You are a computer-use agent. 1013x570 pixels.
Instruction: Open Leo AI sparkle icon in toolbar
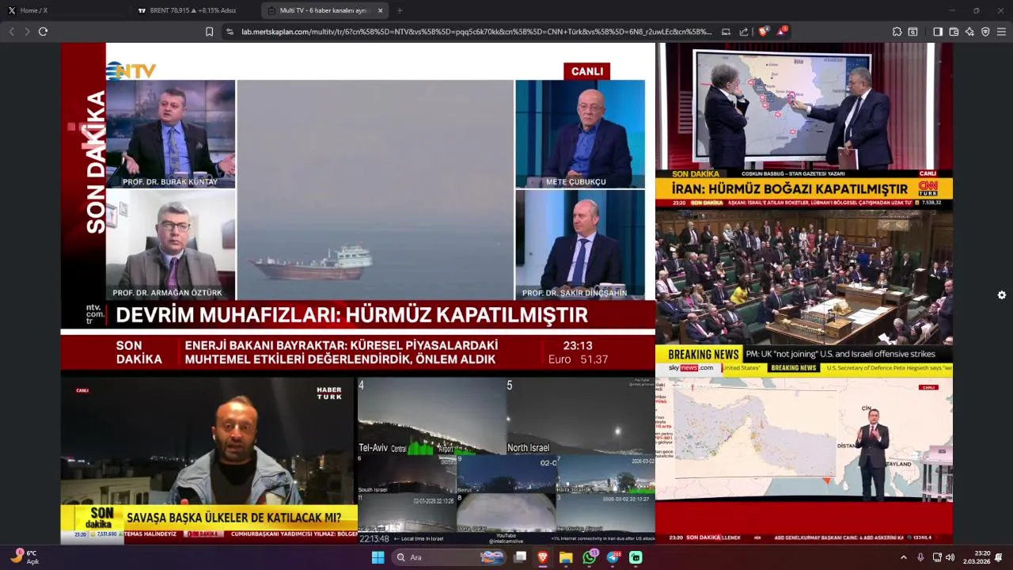pos(969,32)
